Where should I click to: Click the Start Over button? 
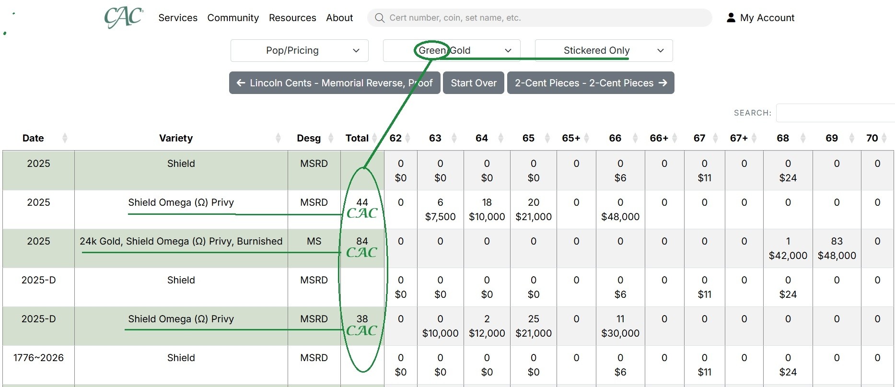473,83
